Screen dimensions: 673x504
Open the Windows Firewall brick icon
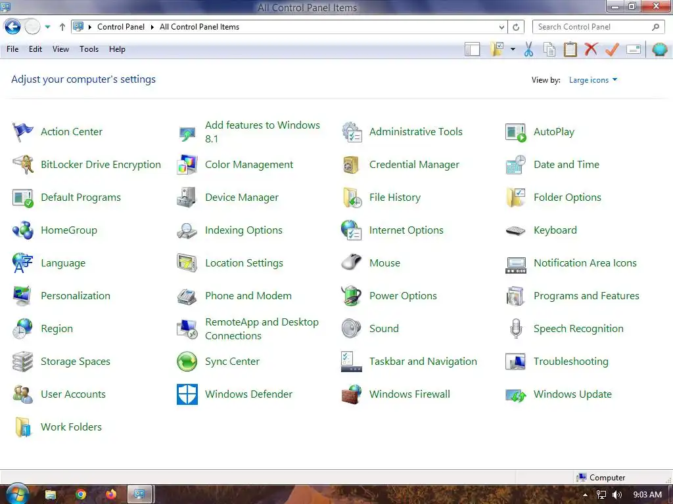352,394
